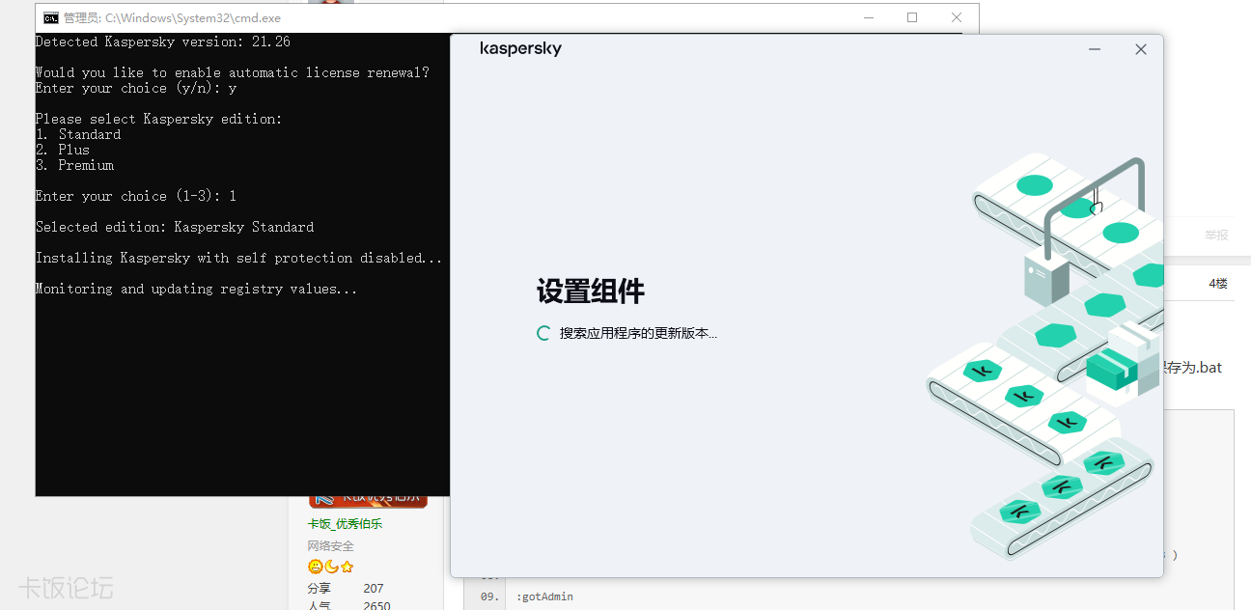Click the smiling sun rank icon

pyautogui.click(x=315, y=567)
